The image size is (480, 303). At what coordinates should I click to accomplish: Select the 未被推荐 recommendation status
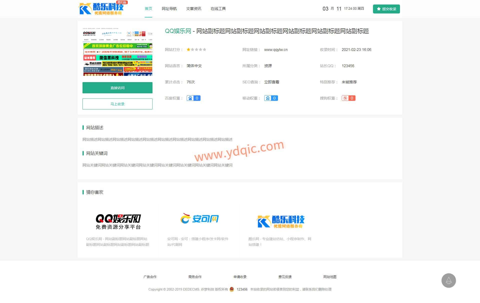349,82
